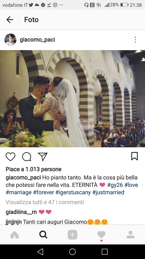Open comments with the speech bubble icon
The image size is (145, 259).
click(27, 156)
